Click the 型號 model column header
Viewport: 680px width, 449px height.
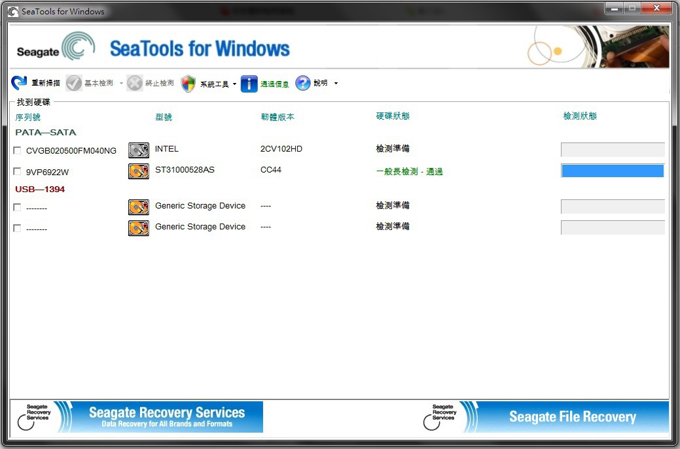(x=164, y=117)
